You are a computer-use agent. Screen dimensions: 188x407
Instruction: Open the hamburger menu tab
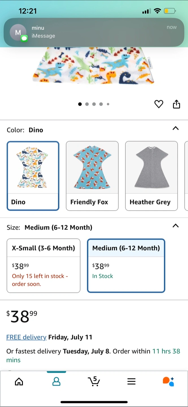click(x=131, y=382)
